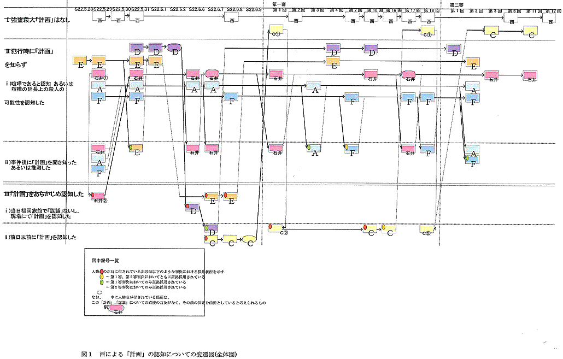Click the green marker in the legend
Screen dimensions: 563x359
click(x=102, y=282)
